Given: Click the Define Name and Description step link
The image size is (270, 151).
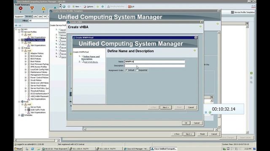Looking at the screenshot, I should point(90,58).
